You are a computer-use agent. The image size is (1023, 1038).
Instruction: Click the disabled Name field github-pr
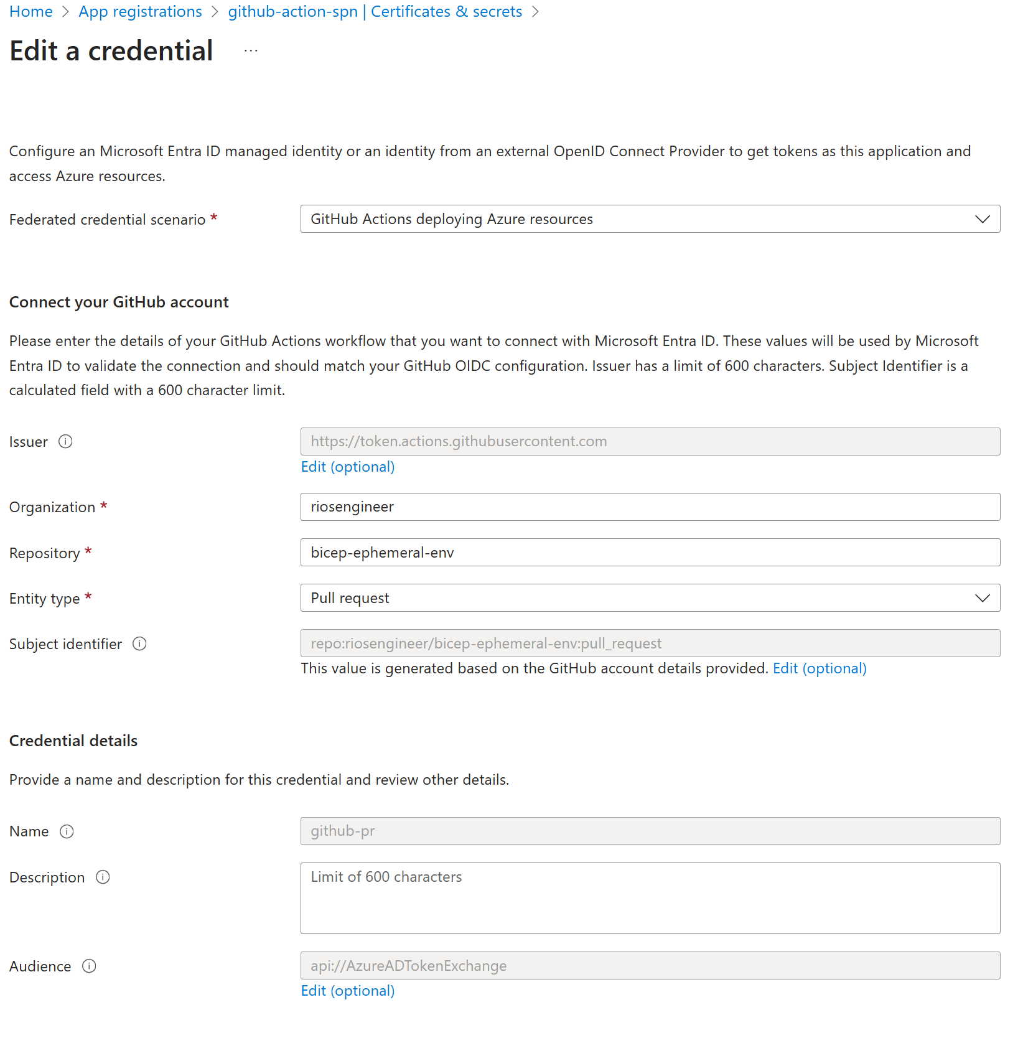point(650,831)
